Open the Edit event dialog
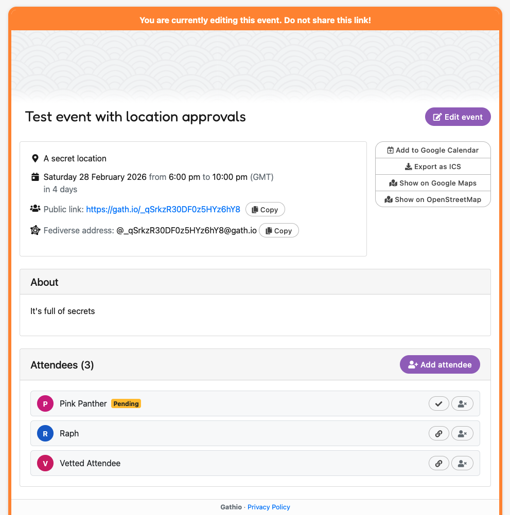 (x=457, y=117)
